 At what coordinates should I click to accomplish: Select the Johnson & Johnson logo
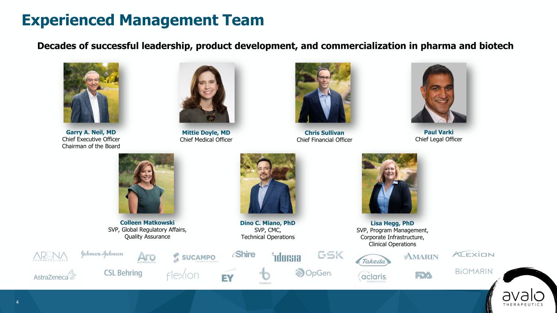pyautogui.click(x=102, y=254)
